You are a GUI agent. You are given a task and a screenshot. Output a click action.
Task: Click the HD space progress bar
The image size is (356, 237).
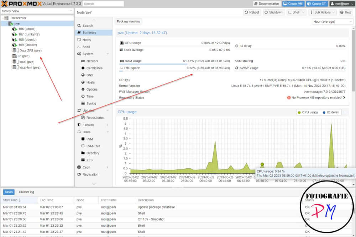coord(174,71)
